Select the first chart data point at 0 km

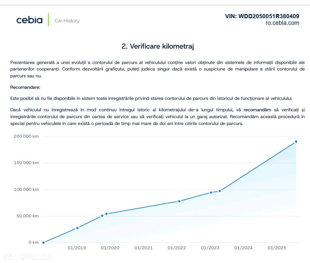click(x=43, y=242)
